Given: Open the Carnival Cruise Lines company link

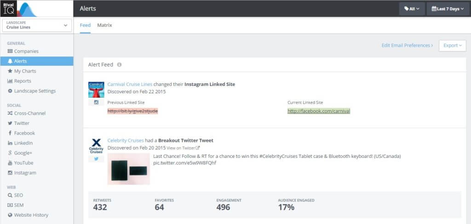Looking at the screenshot, I should pyautogui.click(x=130, y=84).
